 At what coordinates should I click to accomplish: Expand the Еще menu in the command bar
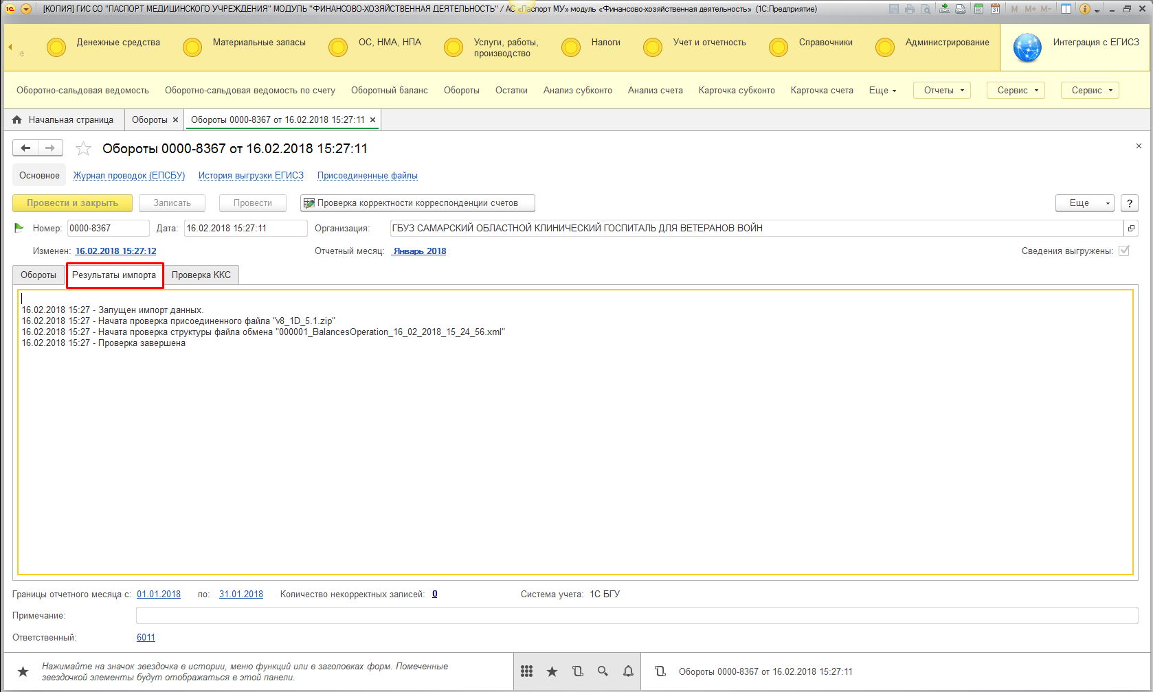click(882, 91)
